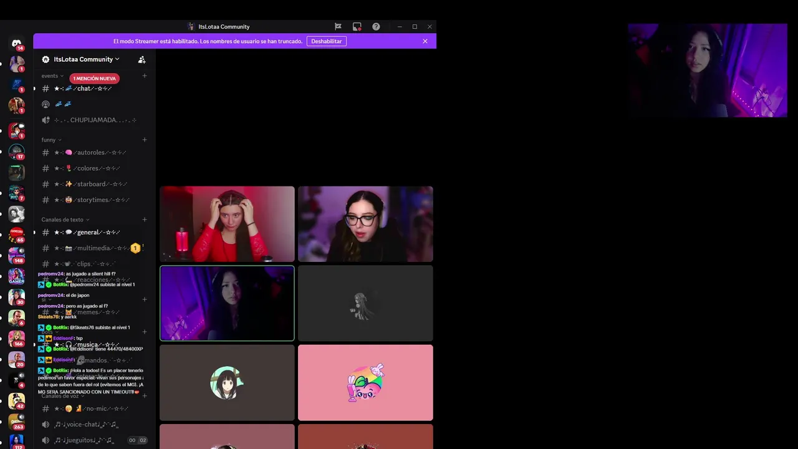Viewport: 798px width, 449px height.
Task: Collapse the Canales de voz category
Action: click(x=63, y=395)
